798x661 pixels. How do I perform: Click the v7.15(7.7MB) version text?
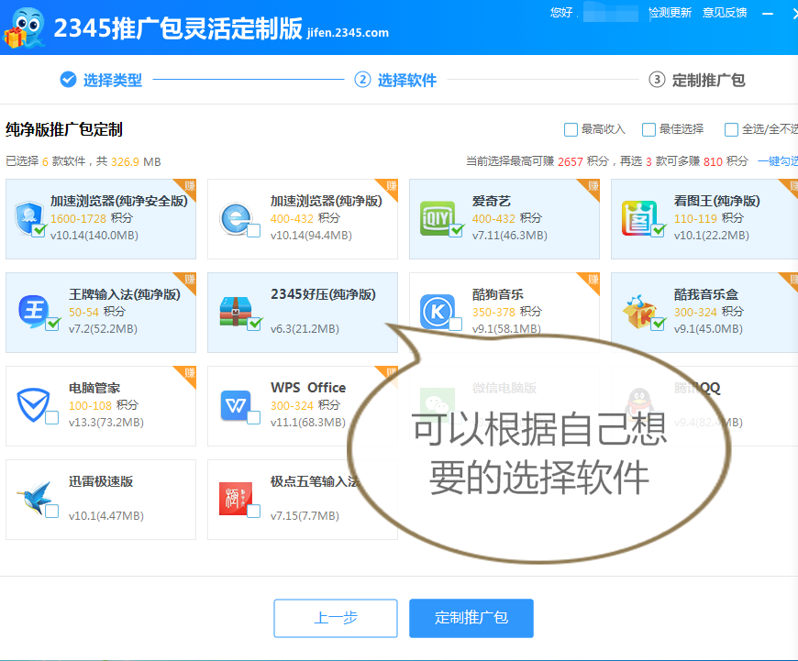click(x=305, y=516)
